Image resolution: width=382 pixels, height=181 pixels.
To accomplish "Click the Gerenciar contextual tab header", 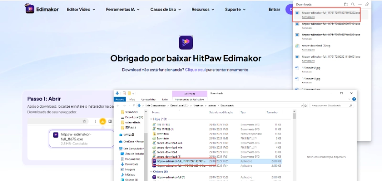I will pos(190,93).
